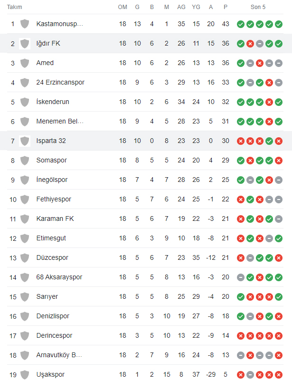Screen dimensions: 292x390
Task: Click the Iğdır FK team shield icon
Action: coord(25,44)
